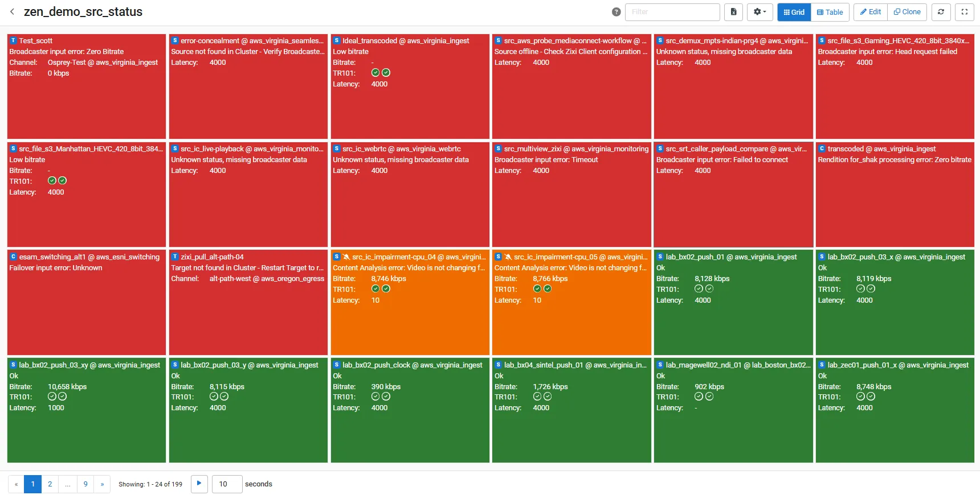Click the C type badge on the transcoded card
Image resolution: width=980 pixels, height=495 pixels.
pyautogui.click(x=822, y=148)
